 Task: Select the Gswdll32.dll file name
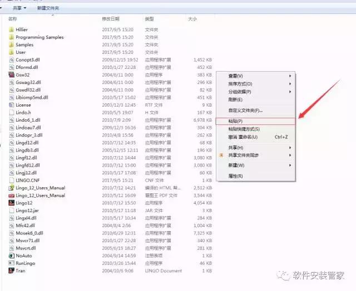point(28,90)
